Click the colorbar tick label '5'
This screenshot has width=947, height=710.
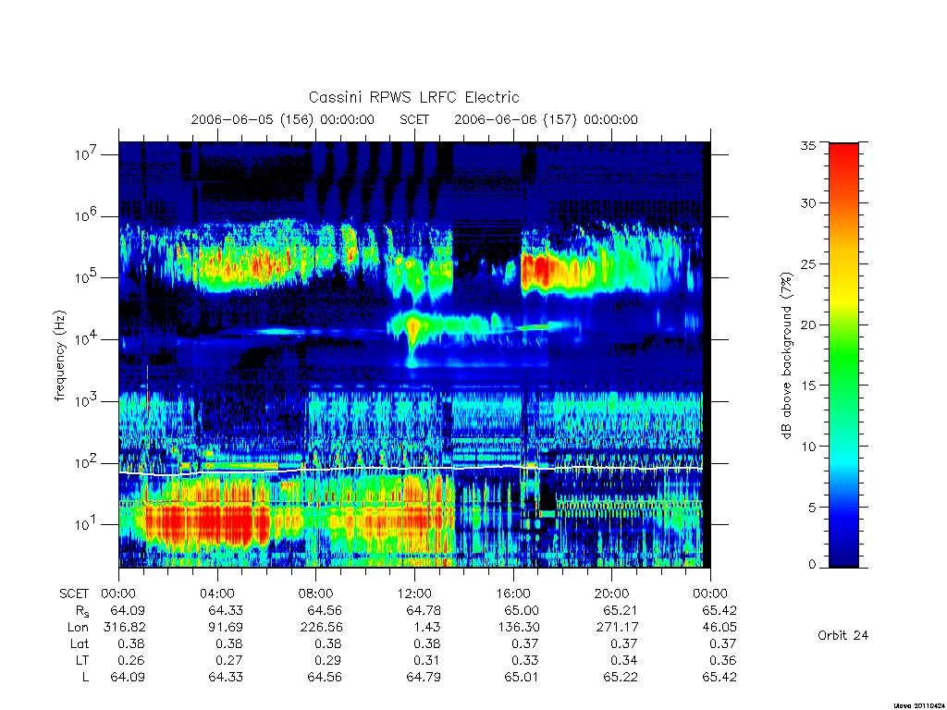pos(812,508)
